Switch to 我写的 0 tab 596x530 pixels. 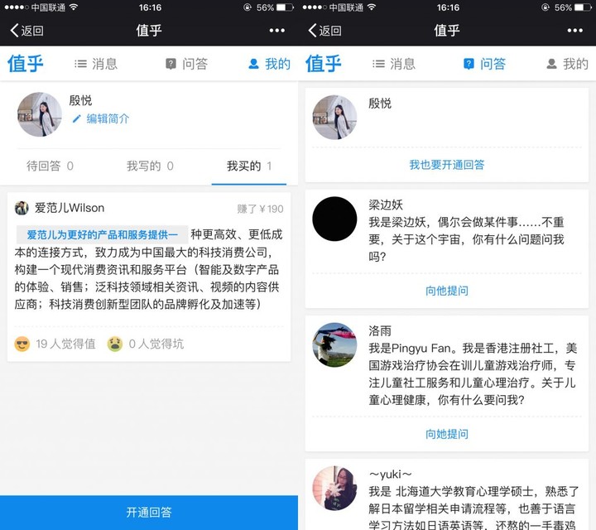(150, 166)
